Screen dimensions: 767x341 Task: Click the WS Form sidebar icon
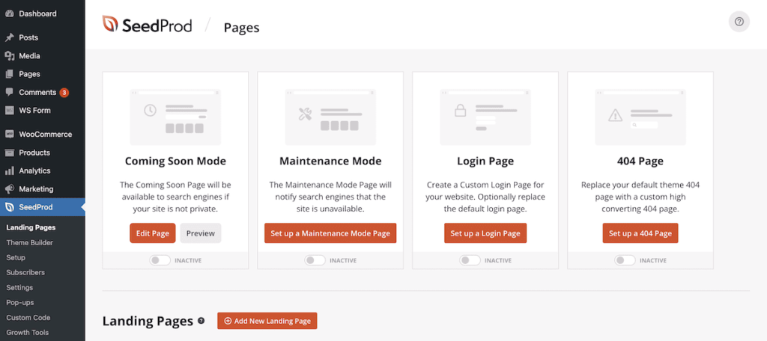pos(9,111)
